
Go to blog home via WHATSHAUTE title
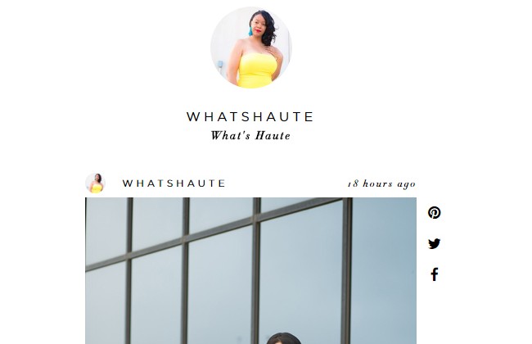tap(250, 117)
